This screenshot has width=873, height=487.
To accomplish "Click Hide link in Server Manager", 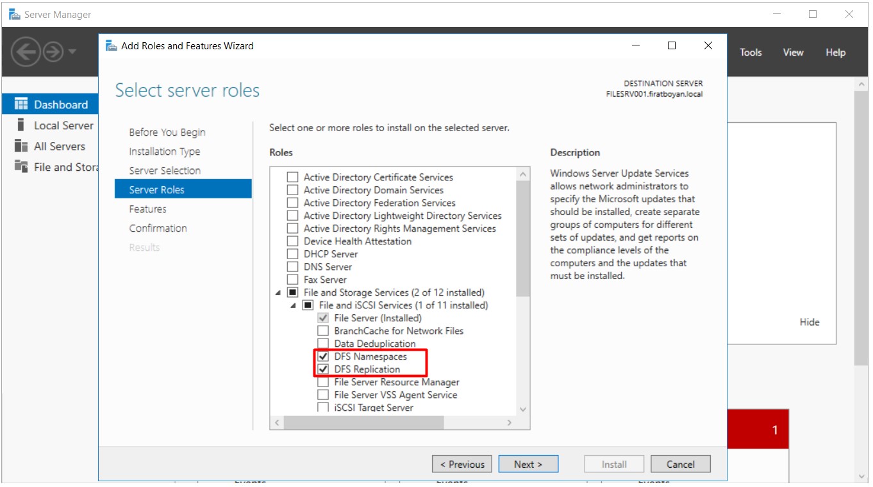I will click(810, 323).
